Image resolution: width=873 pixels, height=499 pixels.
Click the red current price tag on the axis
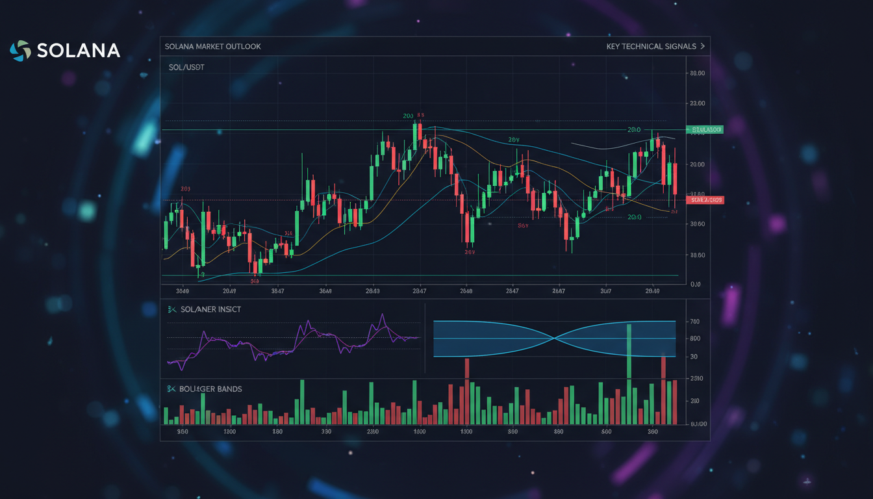coord(704,200)
